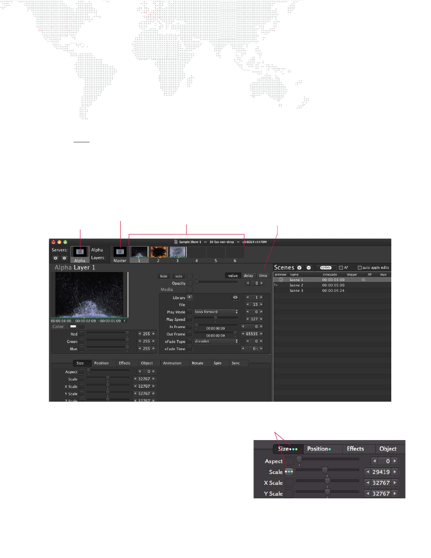This screenshot has height=558, width=431.
Task: Remove a scene with the minus icon next to Scenes
Action: (309, 267)
